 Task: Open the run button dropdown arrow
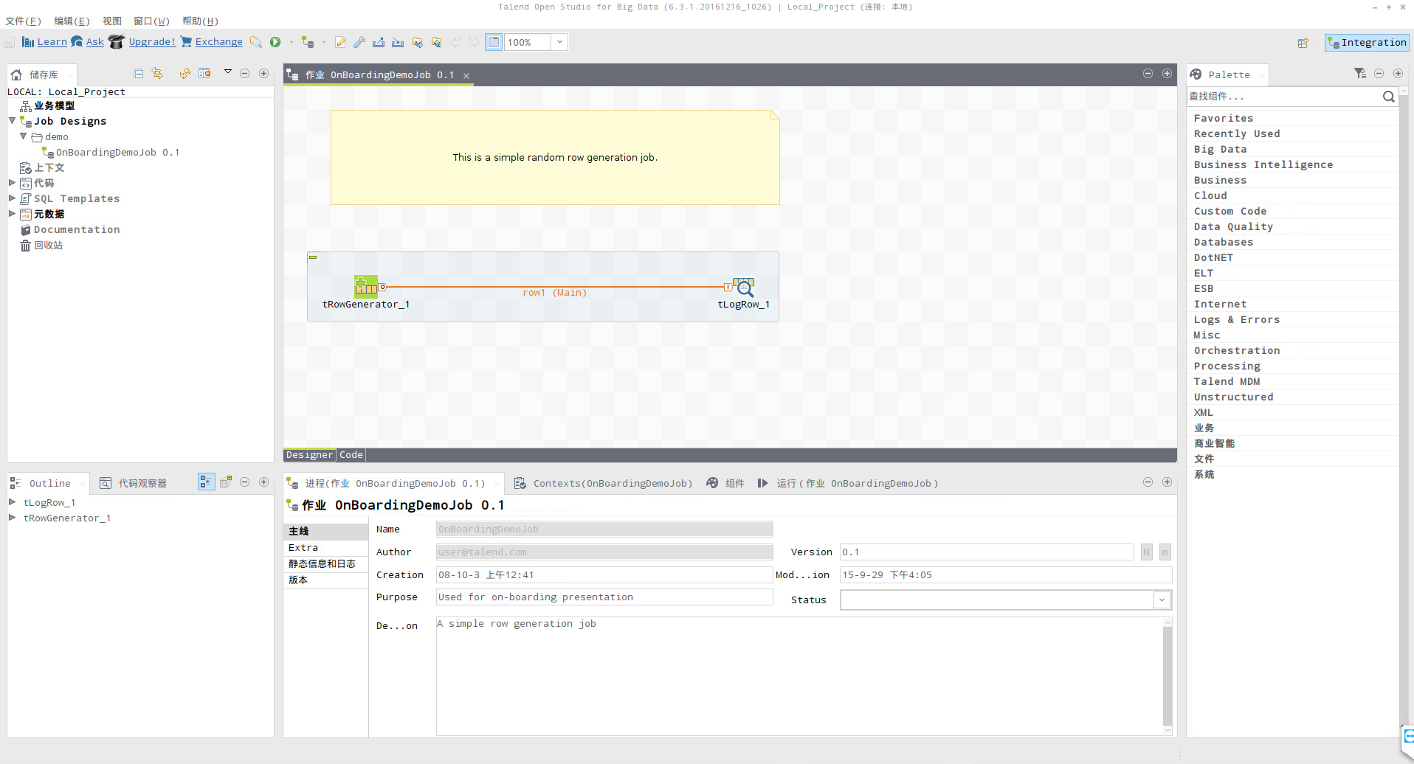pyautogui.click(x=291, y=42)
